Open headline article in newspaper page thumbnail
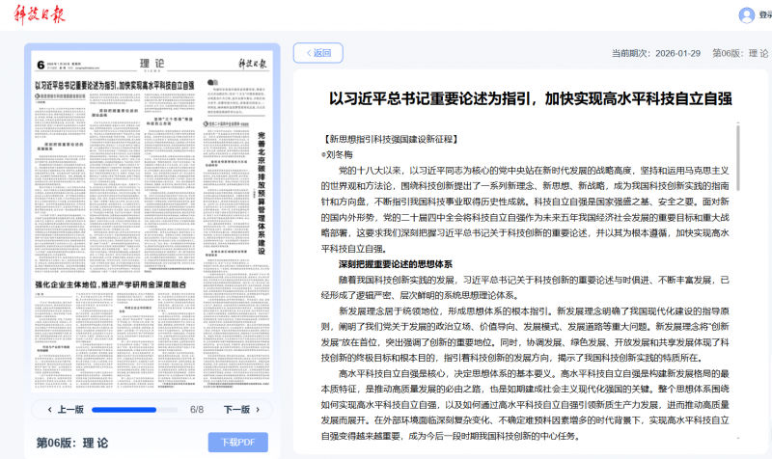 (x=114, y=85)
